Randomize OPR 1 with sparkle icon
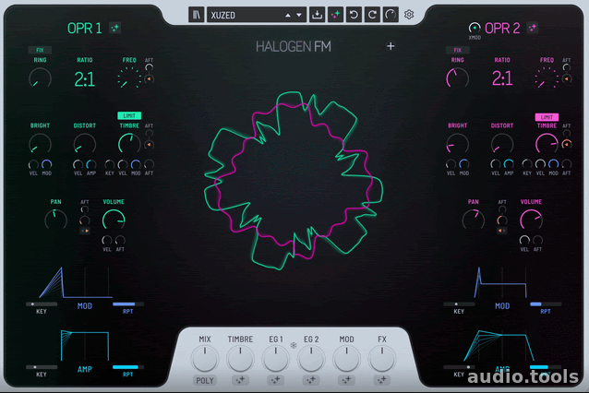The image size is (589, 393). [x=115, y=28]
